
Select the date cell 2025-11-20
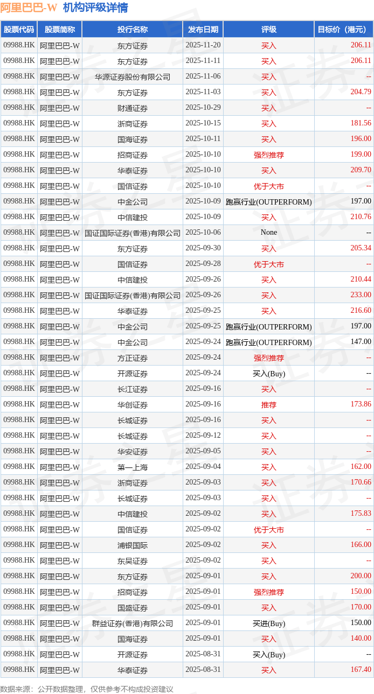point(203,45)
